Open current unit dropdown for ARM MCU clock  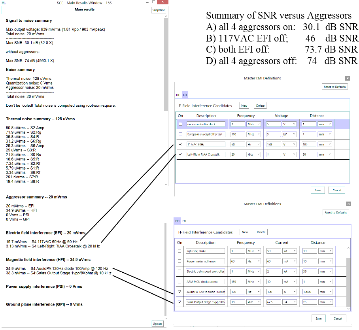(290, 282)
